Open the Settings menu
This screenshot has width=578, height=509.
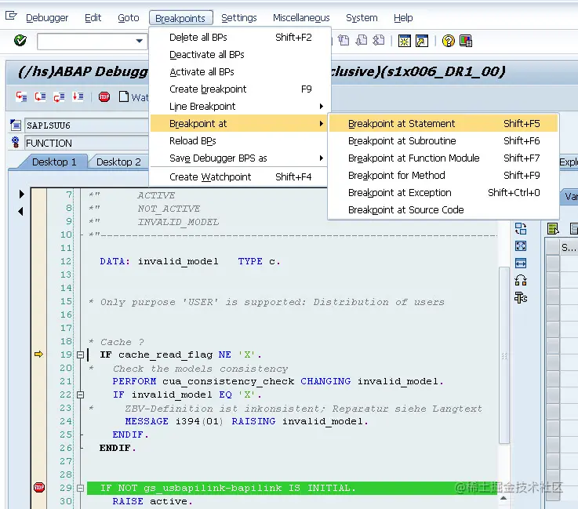239,18
